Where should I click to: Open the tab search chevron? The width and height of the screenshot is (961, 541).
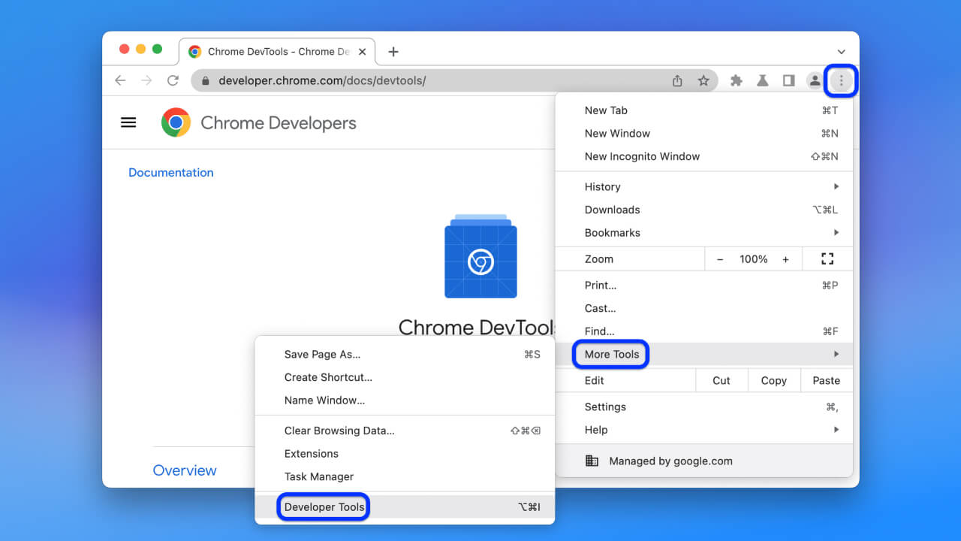coord(841,52)
